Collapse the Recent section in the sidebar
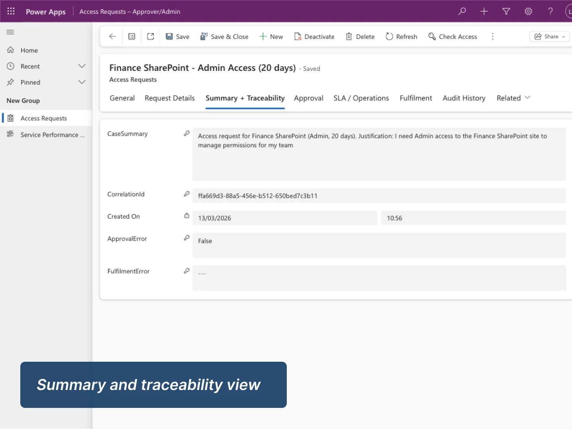Viewport: 572px width, 429px height. point(82,66)
